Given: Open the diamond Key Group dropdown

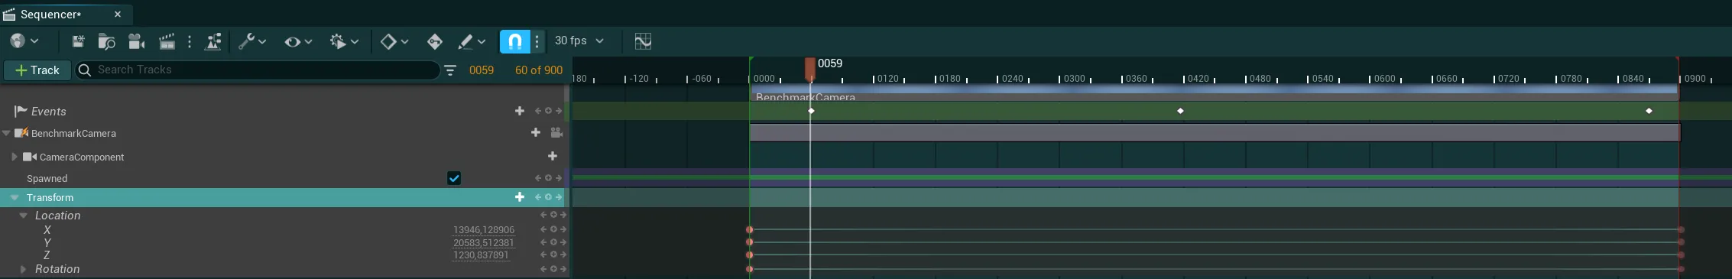Looking at the screenshot, I should tap(394, 41).
